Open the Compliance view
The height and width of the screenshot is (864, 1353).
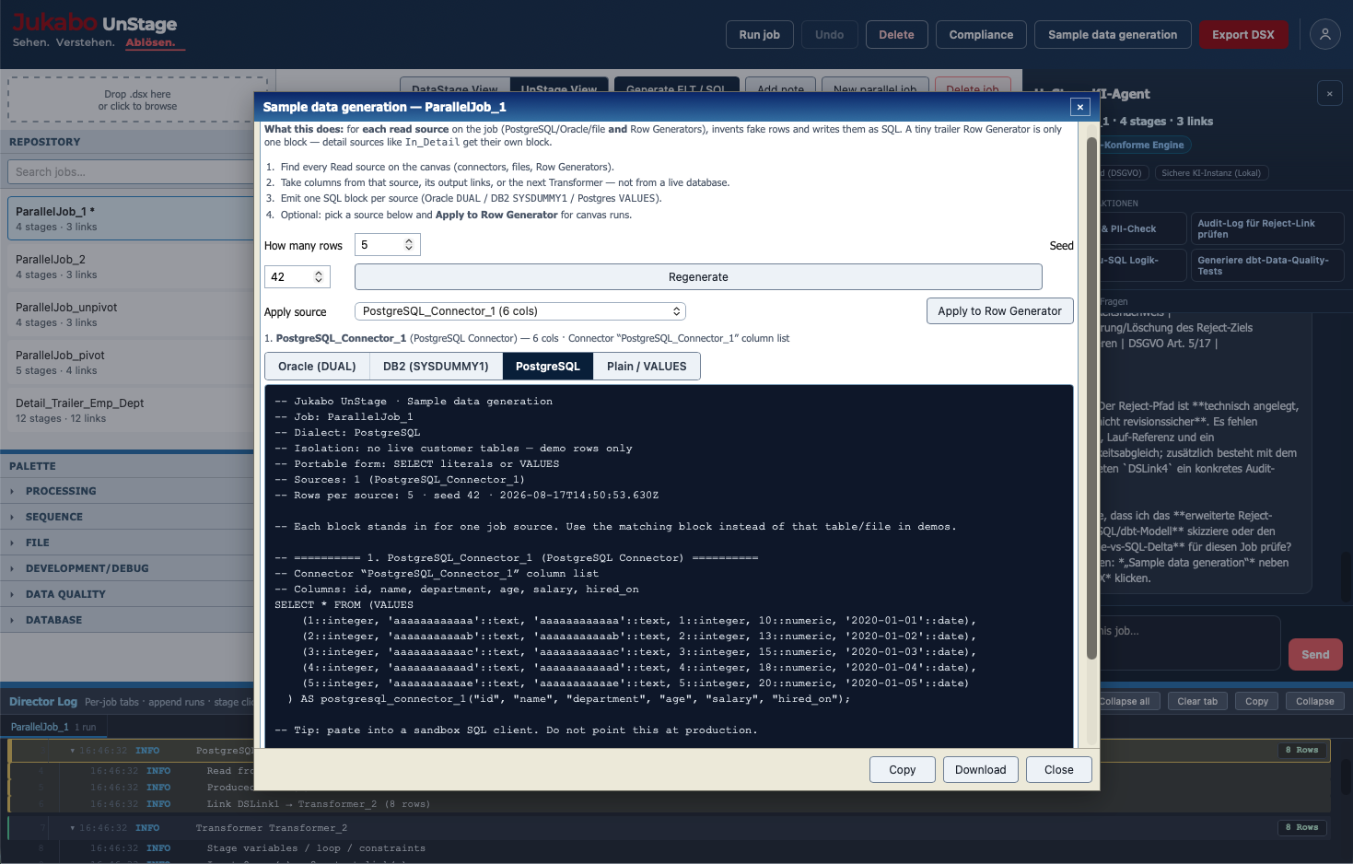(x=981, y=35)
